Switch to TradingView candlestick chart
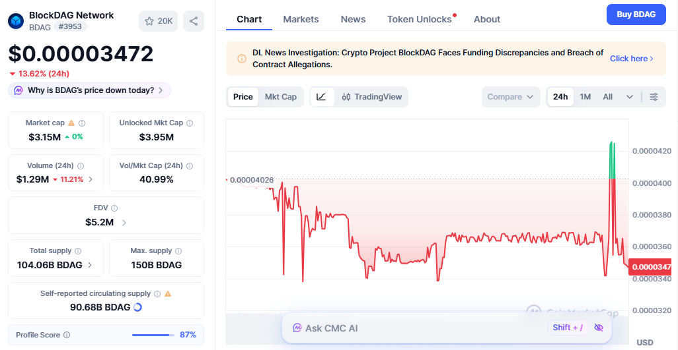678x350 pixels. 372,97
